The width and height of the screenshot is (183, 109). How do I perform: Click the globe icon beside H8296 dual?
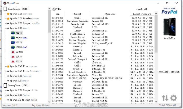tap(13, 47)
